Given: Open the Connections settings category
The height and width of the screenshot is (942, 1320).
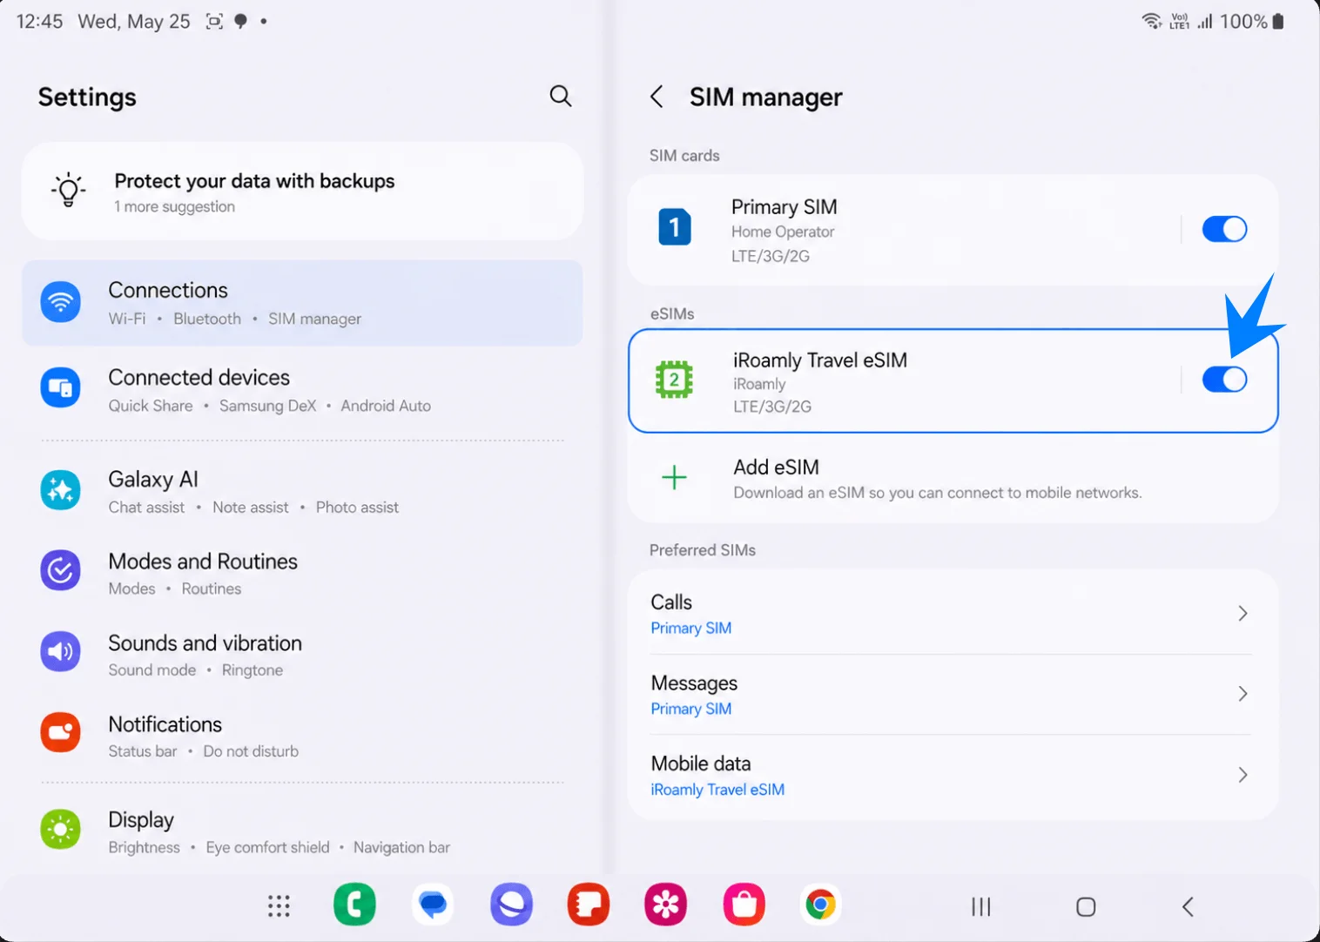Looking at the screenshot, I should (x=302, y=303).
